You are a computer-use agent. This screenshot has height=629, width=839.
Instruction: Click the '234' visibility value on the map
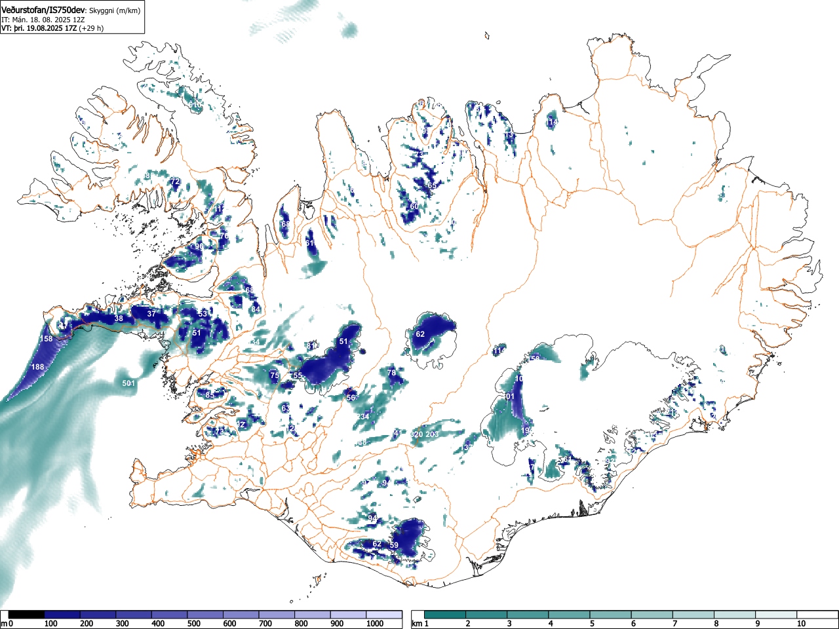pos(363,417)
